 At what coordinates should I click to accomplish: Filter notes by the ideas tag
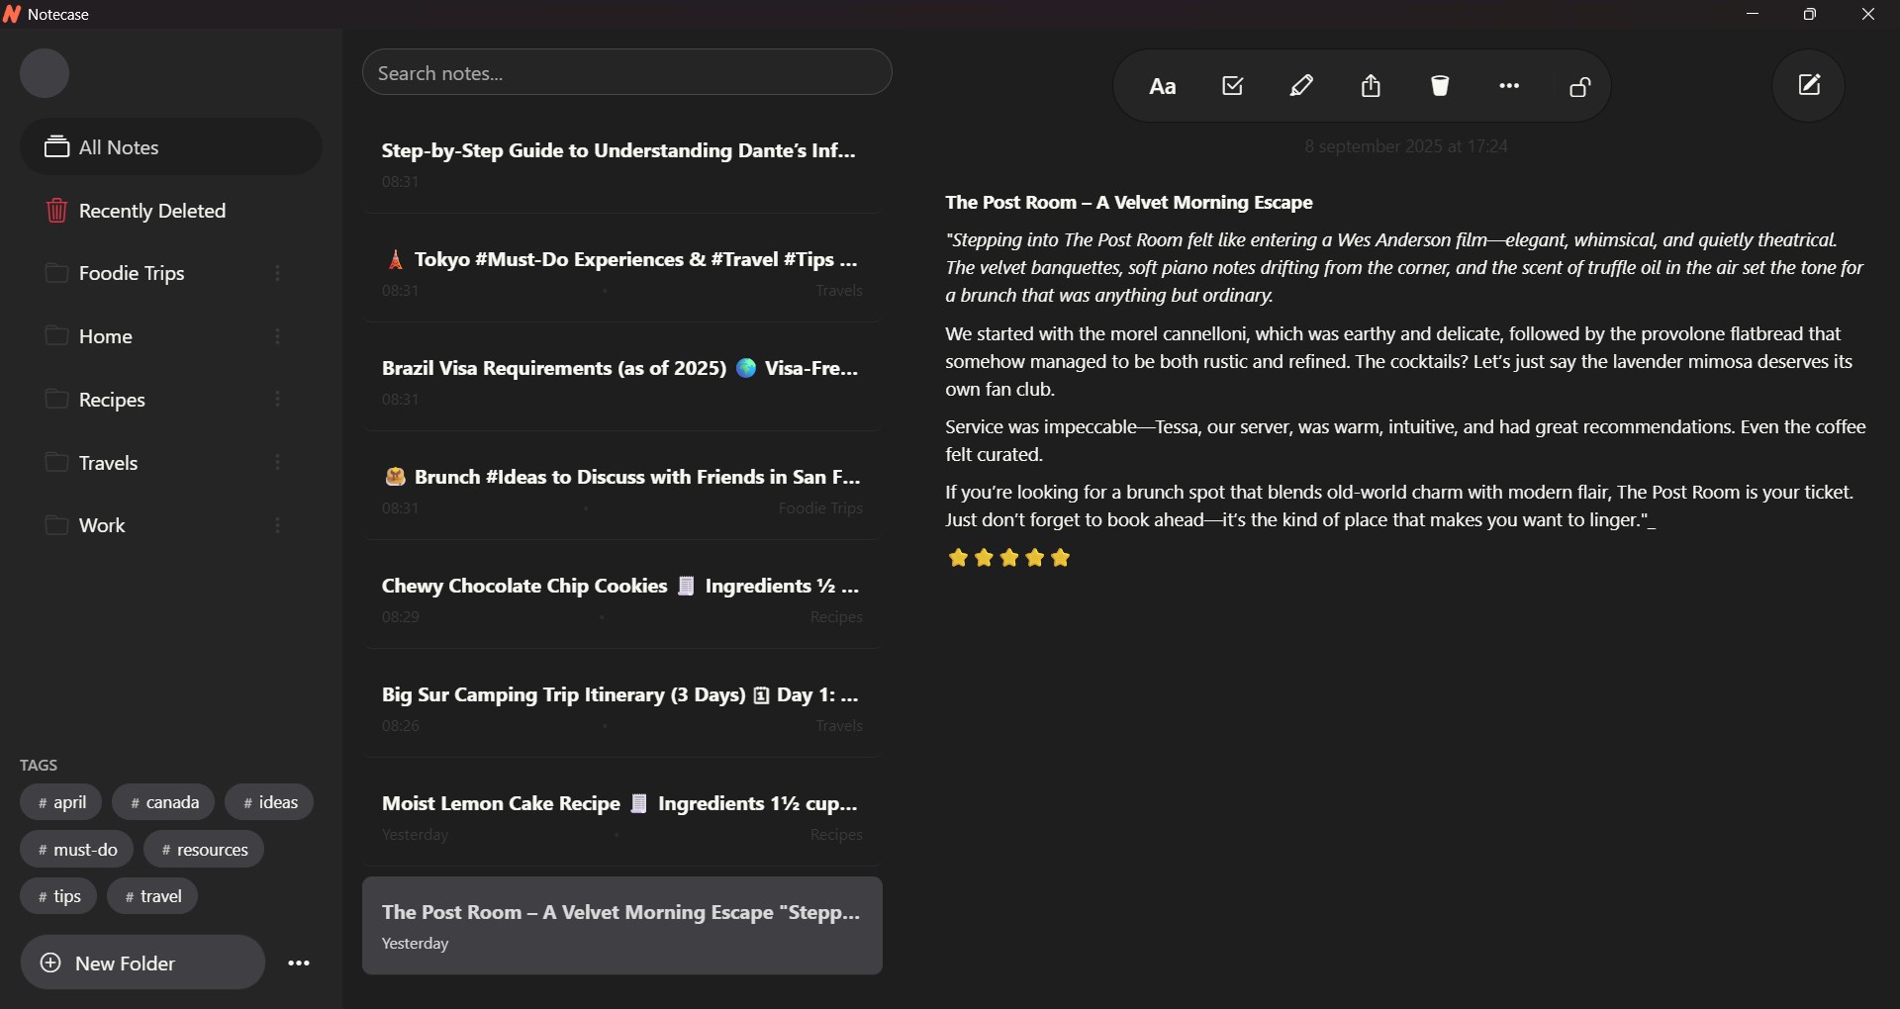269,802
